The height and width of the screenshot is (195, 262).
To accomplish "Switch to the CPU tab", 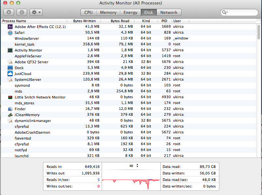I will (88, 12).
